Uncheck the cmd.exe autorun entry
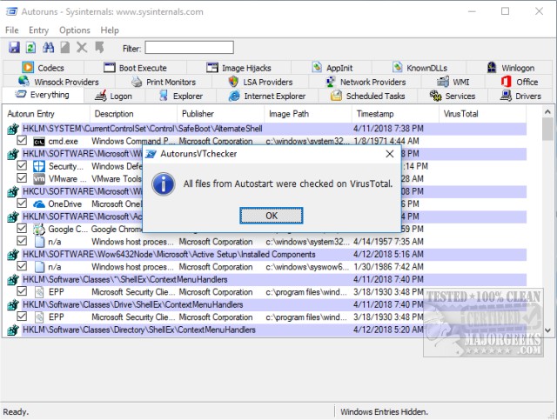Image resolution: width=557 pixels, height=420 pixels. pos(22,141)
